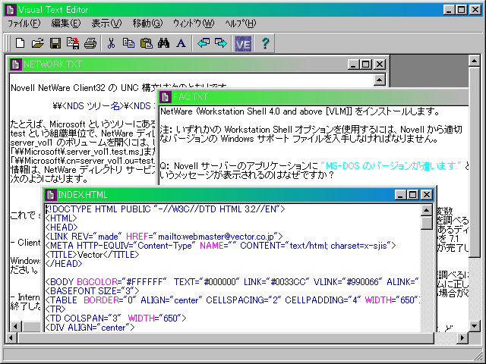
Task: Open font settings with the blue A icon
Action: [x=181, y=43]
